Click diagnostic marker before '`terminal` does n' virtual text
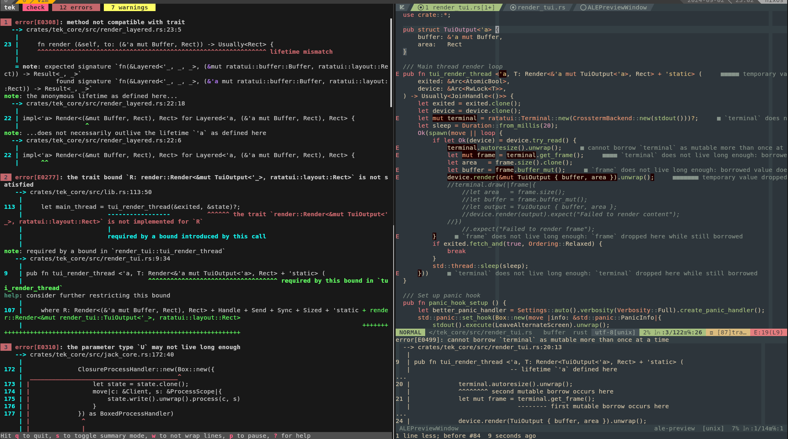This screenshot has height=439, width=788. [x=719, y=118]
